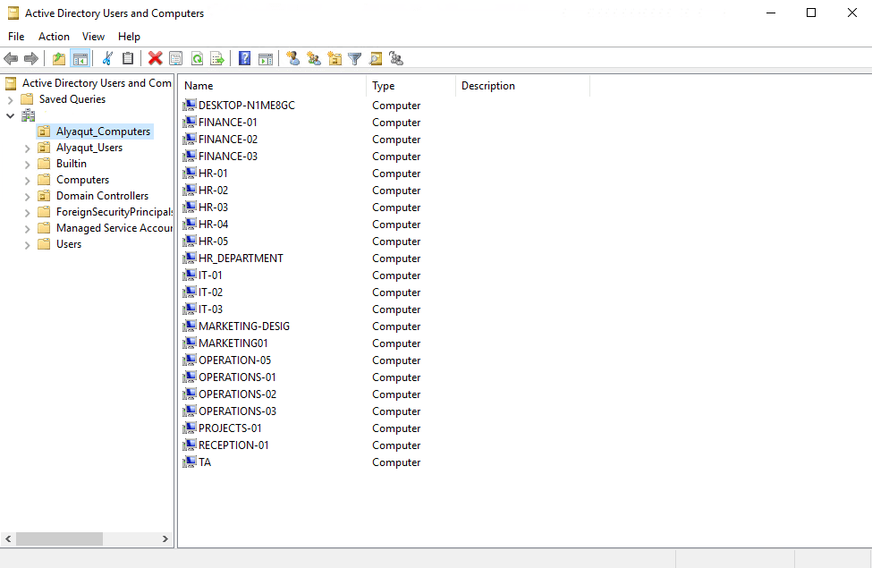Select the root Active Directory Users node

coord(97,83)
